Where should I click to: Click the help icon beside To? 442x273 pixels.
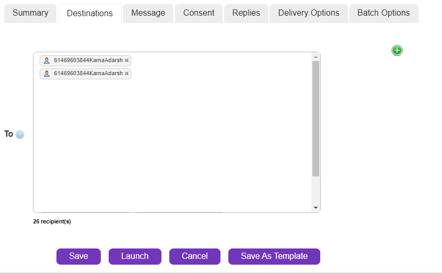coord(20,135)
